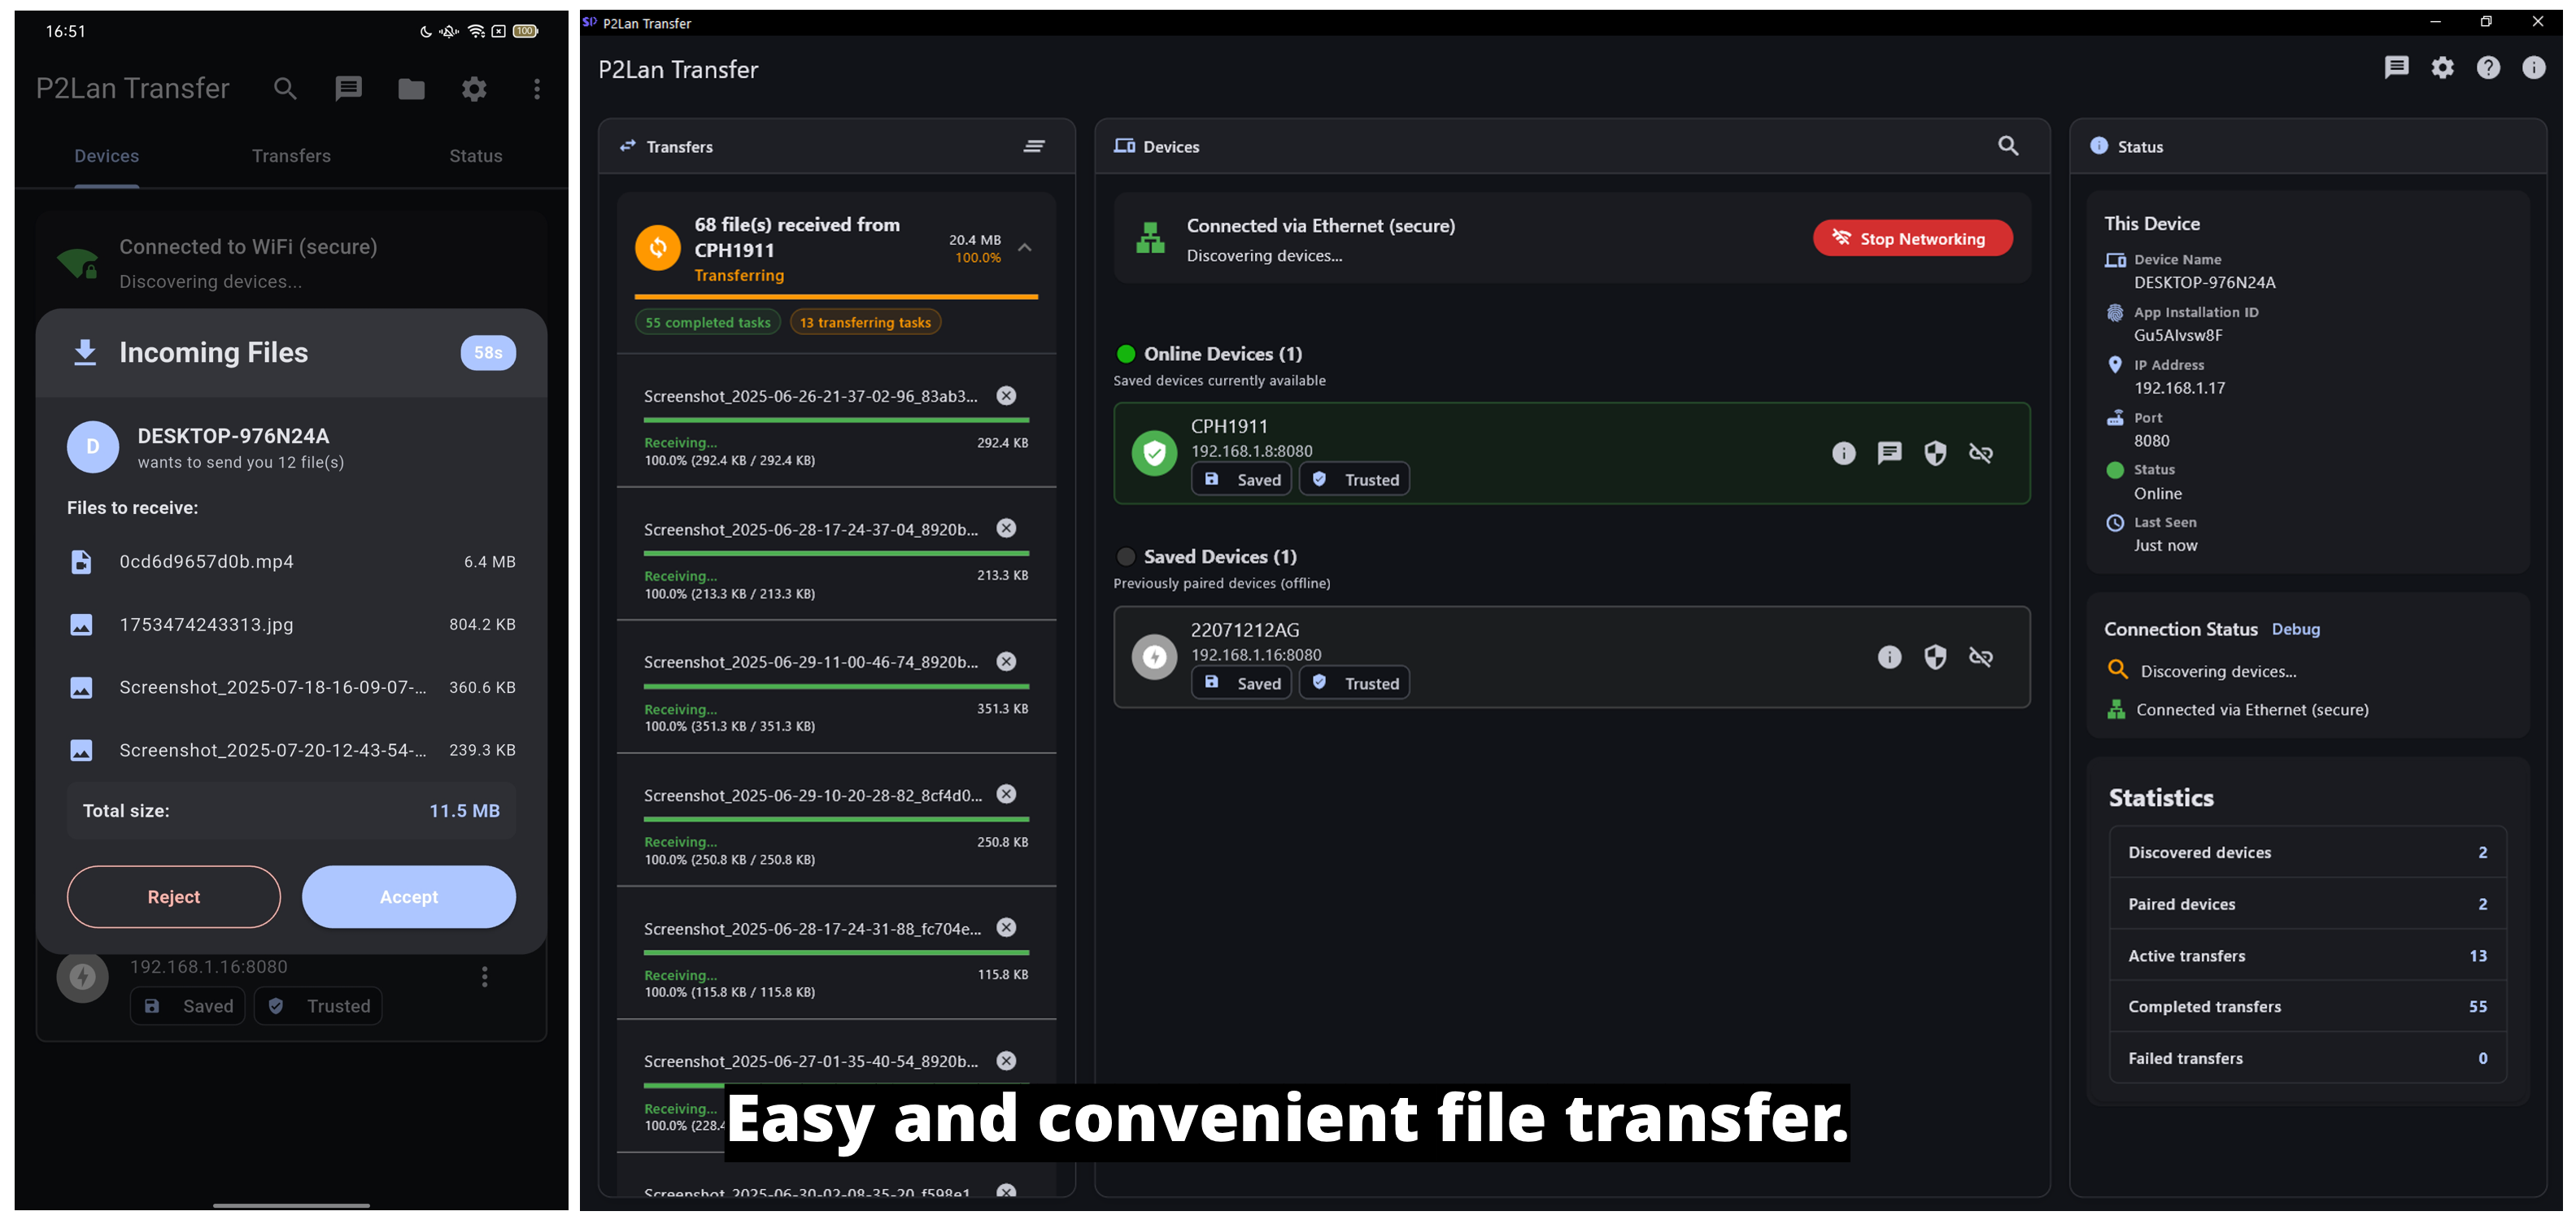Open the three-dot overflow menu in mobile header
The height and width of the screenshot is (1220, 2576).
click(537, 89)
